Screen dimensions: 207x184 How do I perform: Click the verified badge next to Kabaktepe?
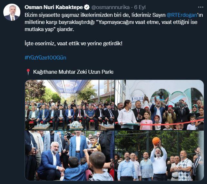coord(87,7)
